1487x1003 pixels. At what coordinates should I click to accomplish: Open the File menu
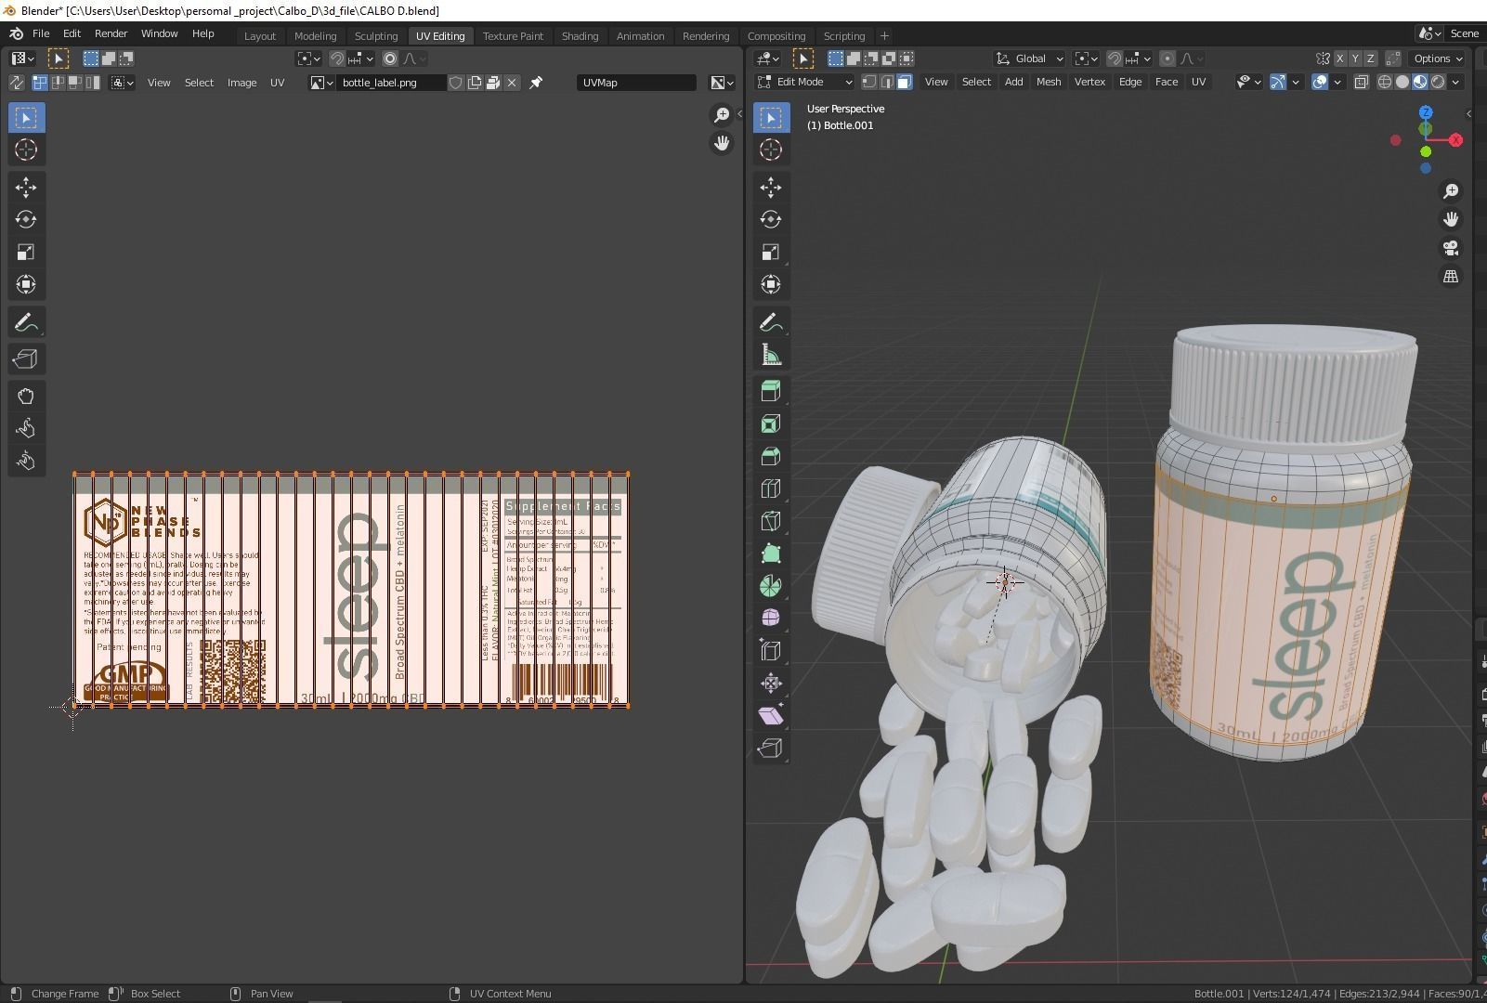[41, 33]
